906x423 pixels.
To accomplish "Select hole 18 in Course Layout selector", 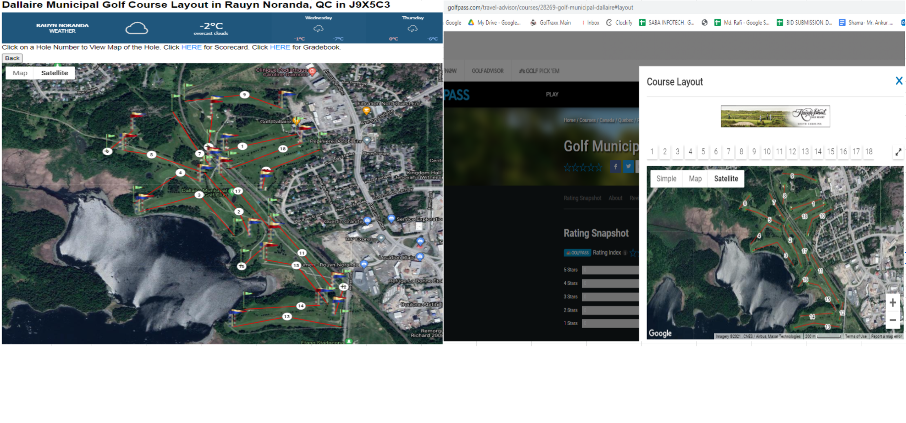I will tap(869, 152).
